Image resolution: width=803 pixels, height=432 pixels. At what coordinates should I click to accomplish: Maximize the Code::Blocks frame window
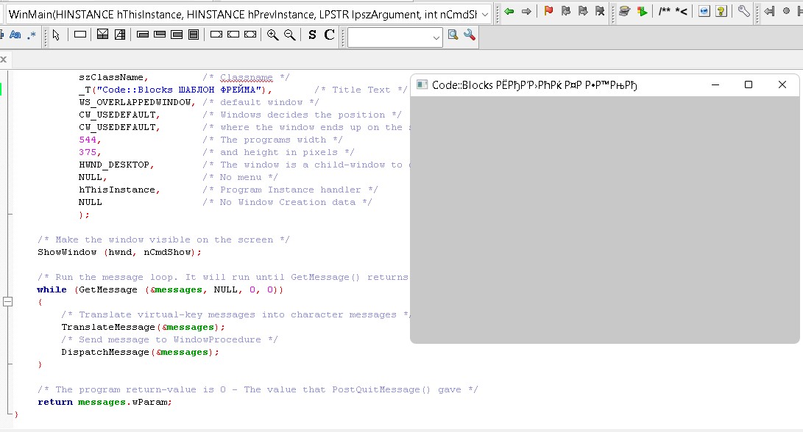(749, 84)
